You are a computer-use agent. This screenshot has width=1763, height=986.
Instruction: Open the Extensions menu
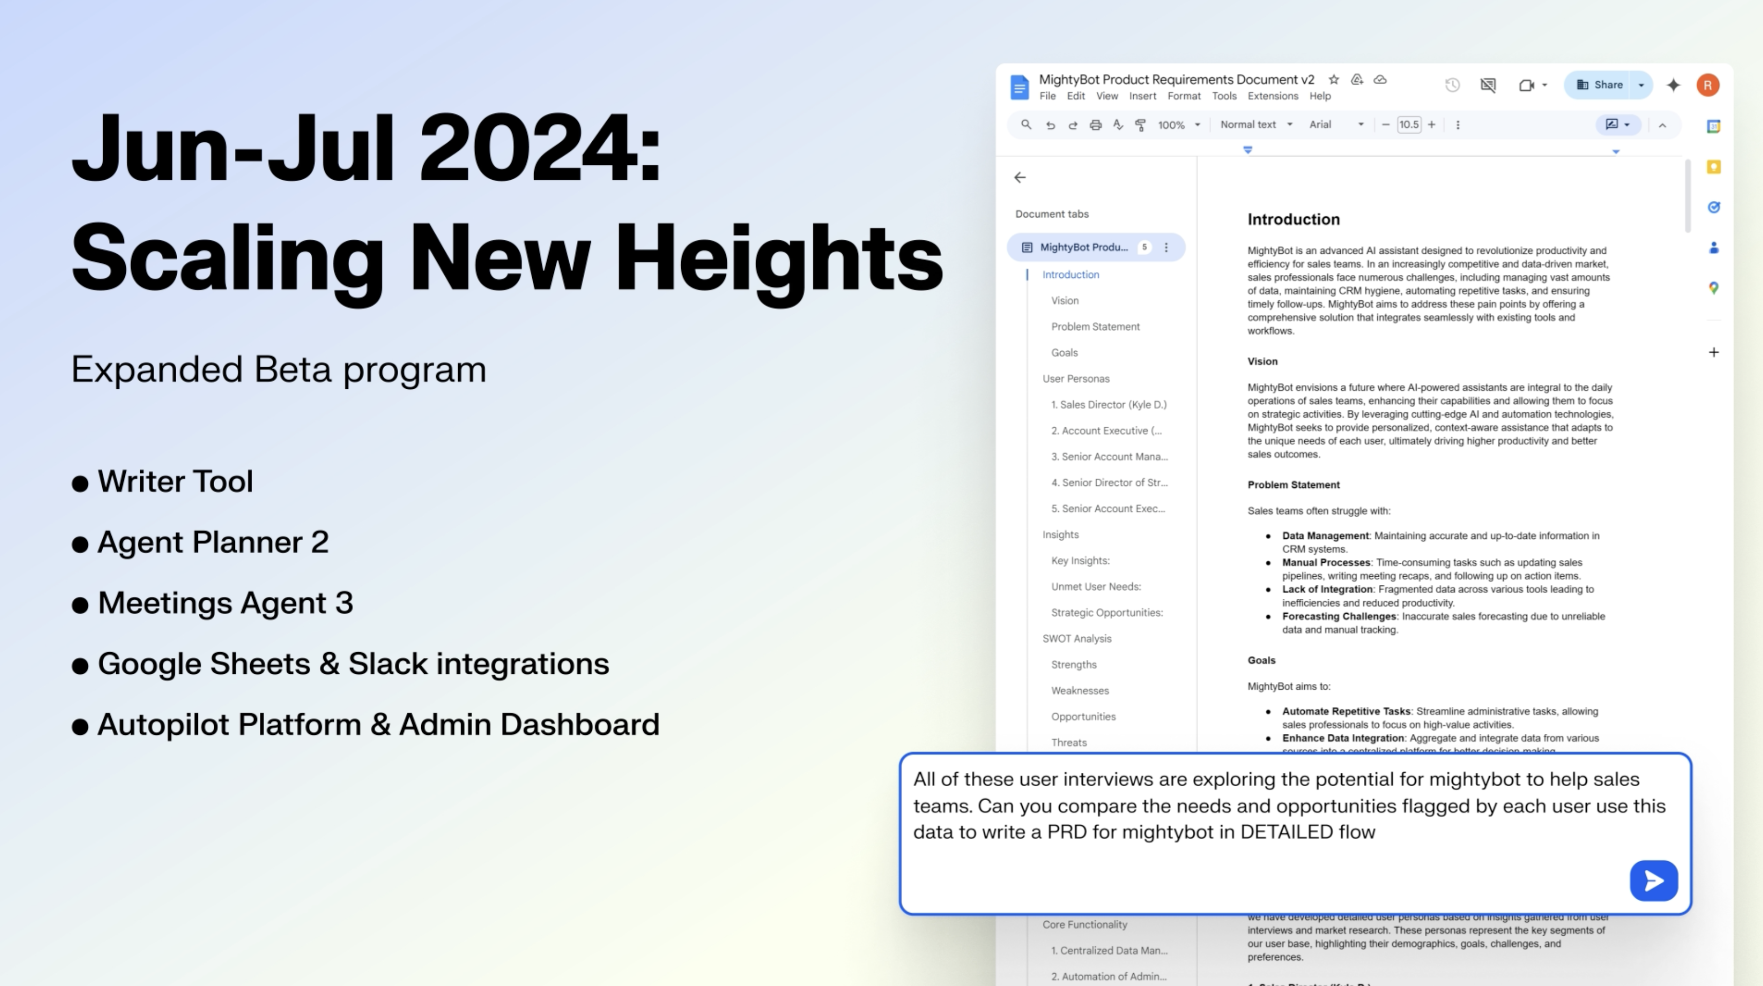click(x=1272, y=97)
